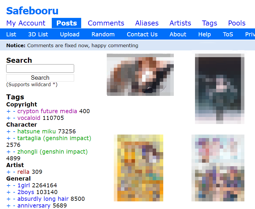Screen dimensions: 255x209
Task: Exclude 2boys tag with minus
Action: tap(14, 192)
